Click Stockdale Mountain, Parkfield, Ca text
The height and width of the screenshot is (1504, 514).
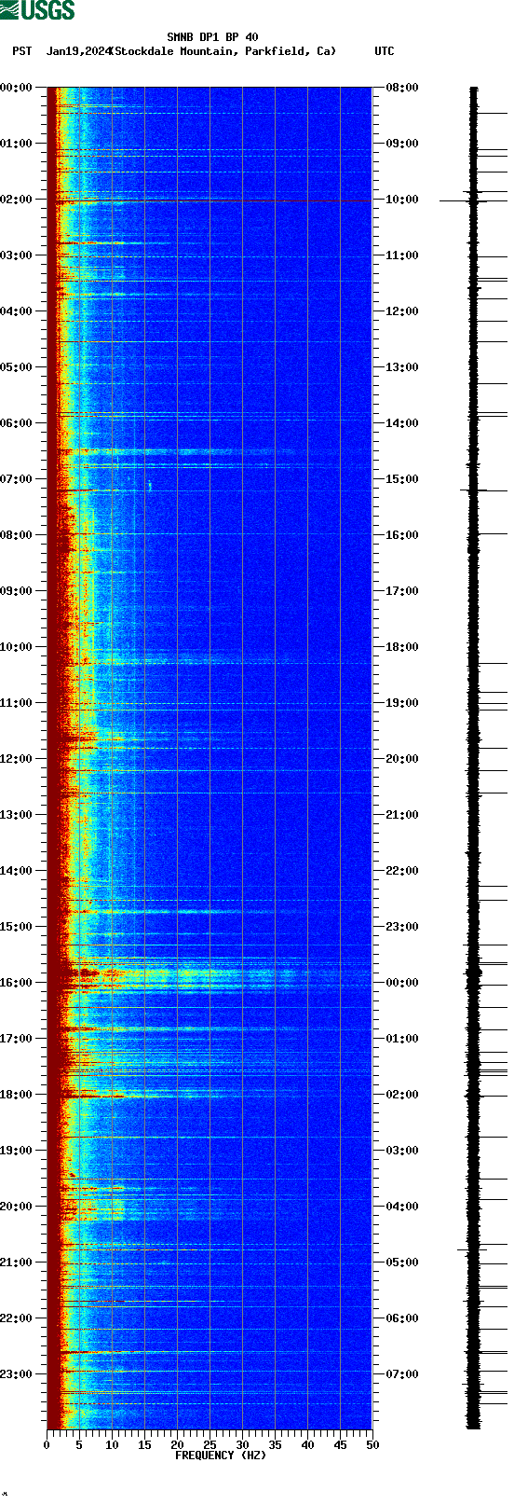pyautogui.click(x=223, y=51)
